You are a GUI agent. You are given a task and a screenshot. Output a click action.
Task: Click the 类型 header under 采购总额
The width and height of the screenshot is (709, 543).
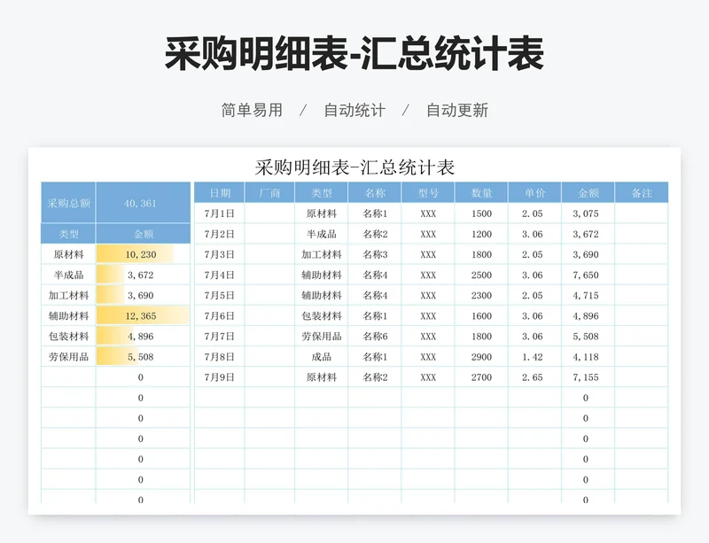[68, 234]
